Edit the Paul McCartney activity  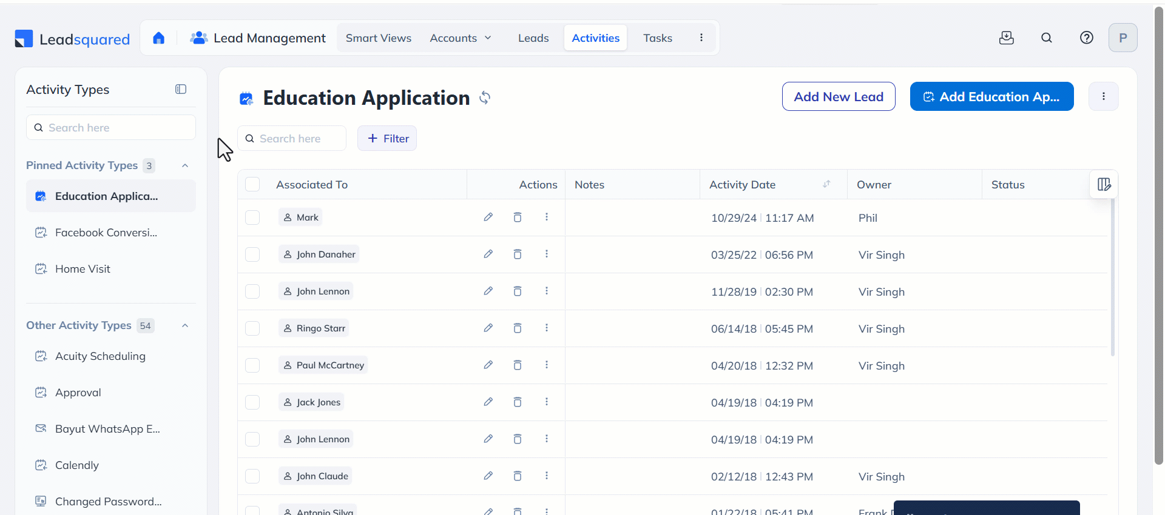pos(488,365)
